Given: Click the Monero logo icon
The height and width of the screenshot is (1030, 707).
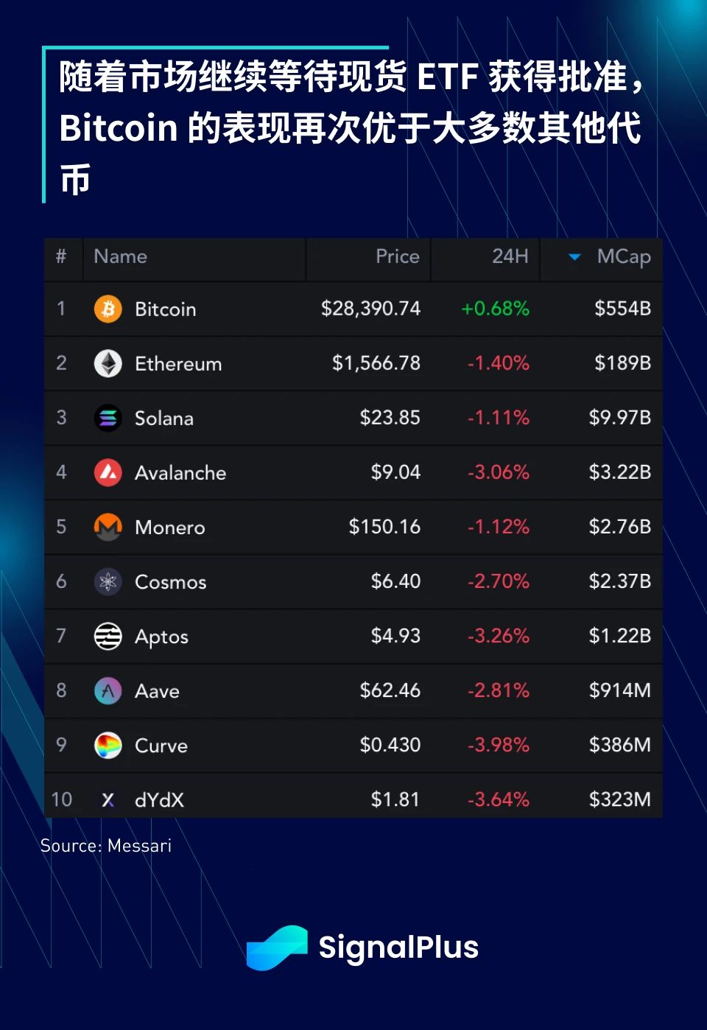Looking at the screenshot, I should pyautogui.click(x=108, y=527).
